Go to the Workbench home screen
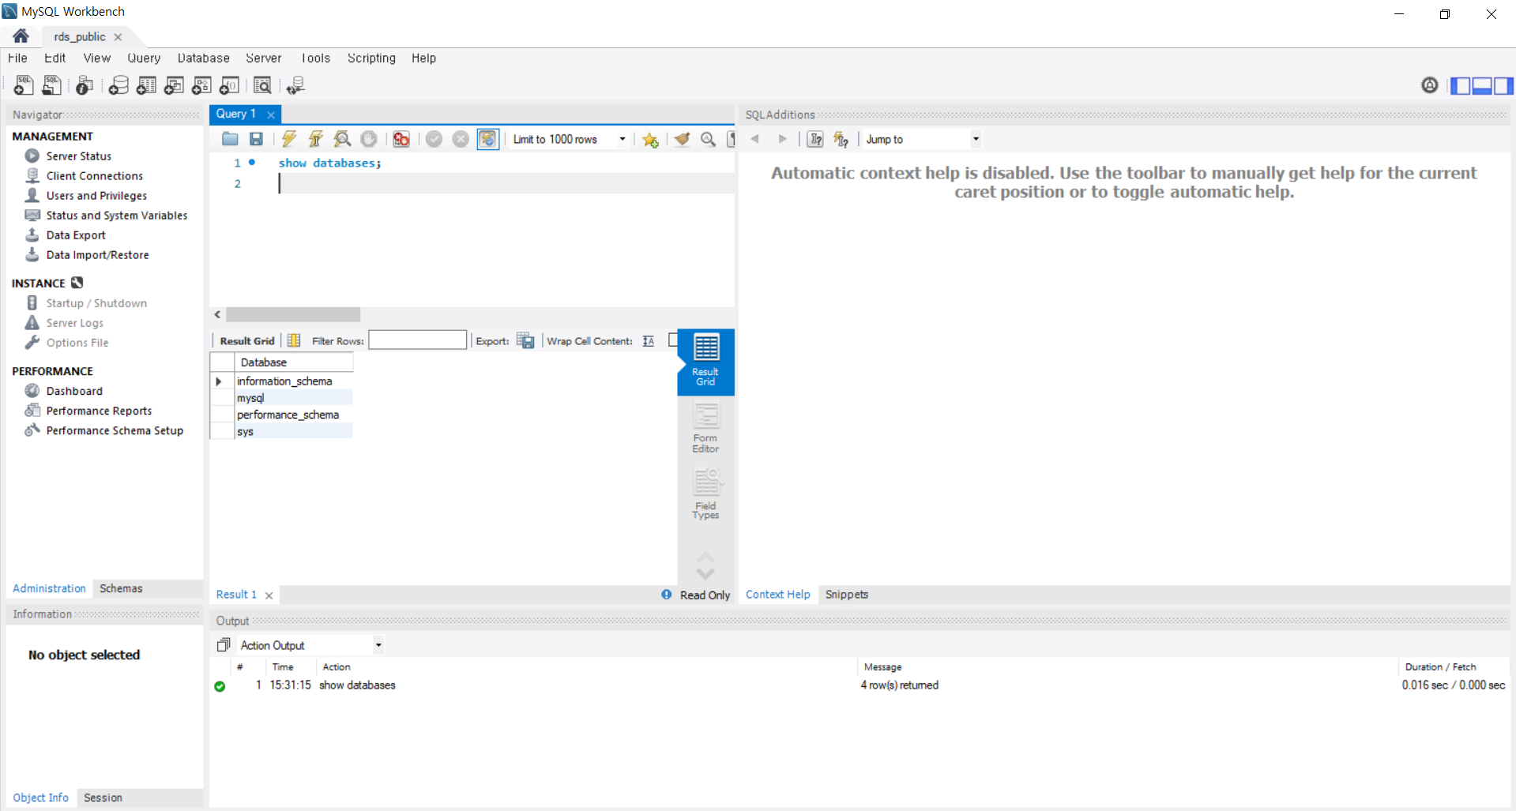Viewport: 1516px width, 811px height. 21,36
